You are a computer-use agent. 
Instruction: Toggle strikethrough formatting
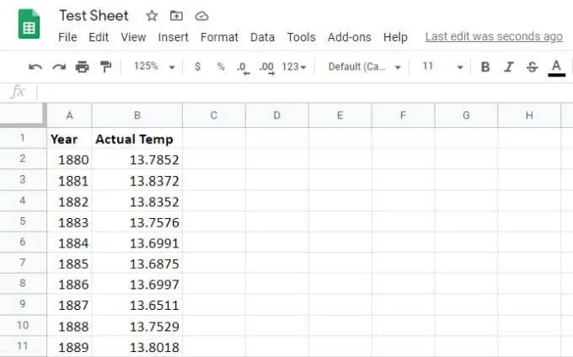pos(532,67)
